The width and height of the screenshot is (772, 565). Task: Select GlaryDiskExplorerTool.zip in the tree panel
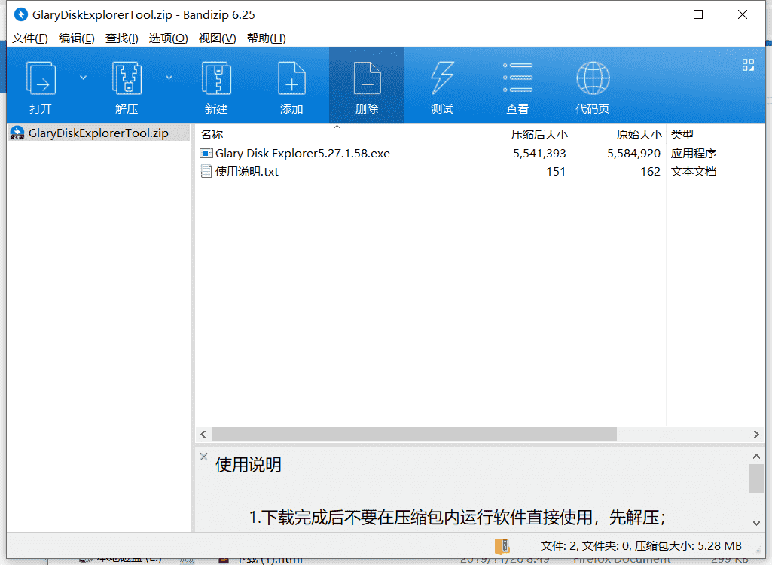(x=99, y=133)
